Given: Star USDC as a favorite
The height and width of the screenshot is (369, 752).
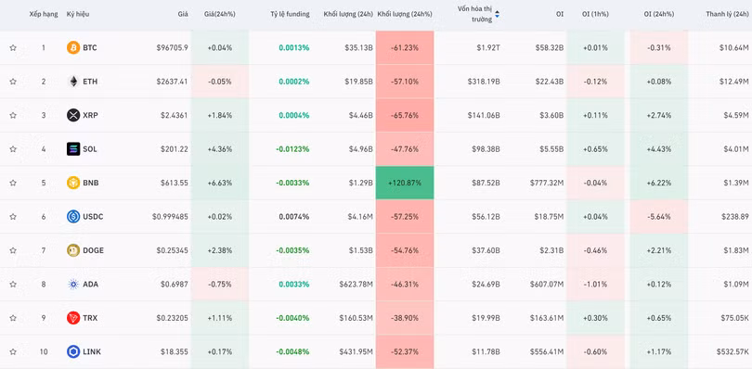Looking at the screenshot, I should coord(13,217).
